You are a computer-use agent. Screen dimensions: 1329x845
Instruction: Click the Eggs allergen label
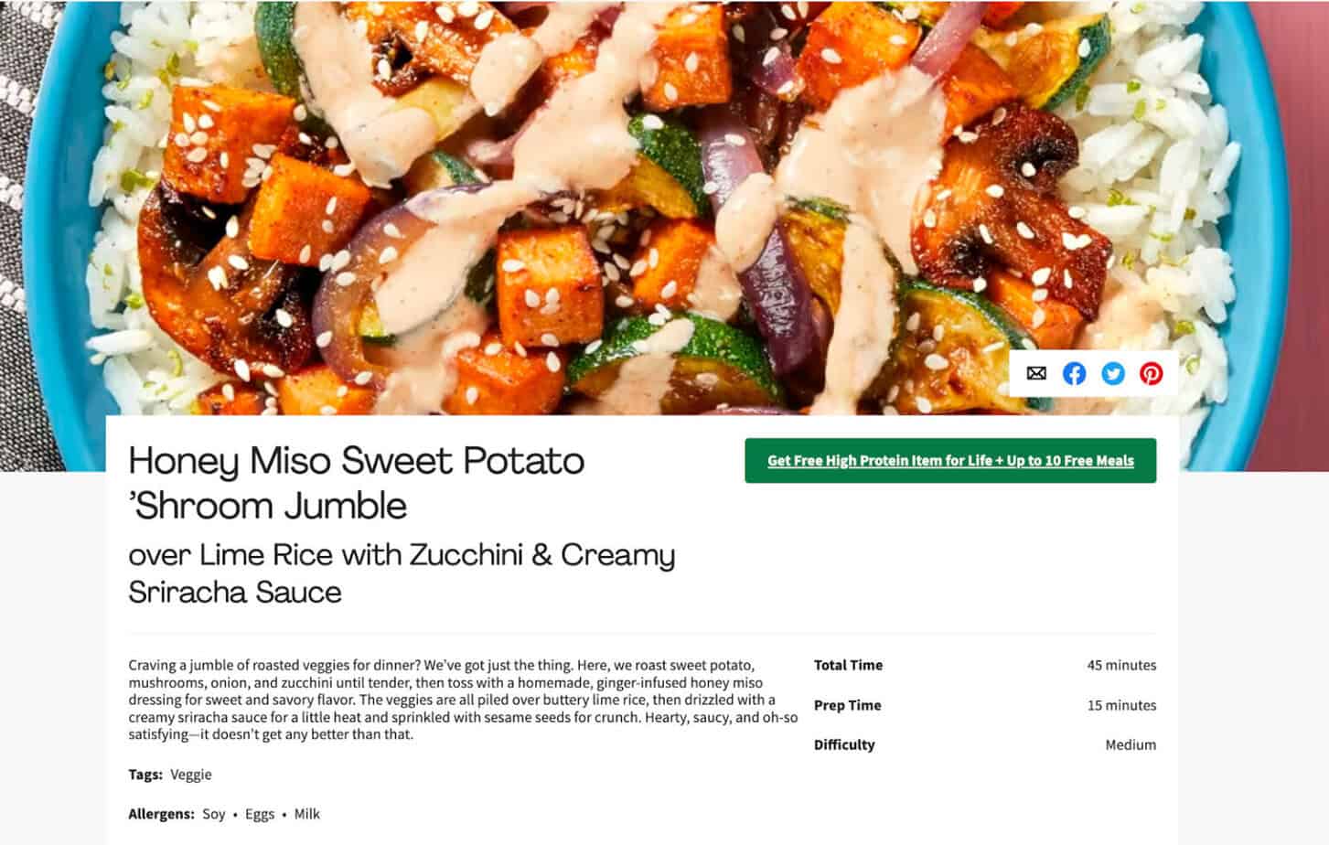pos(259,813)
